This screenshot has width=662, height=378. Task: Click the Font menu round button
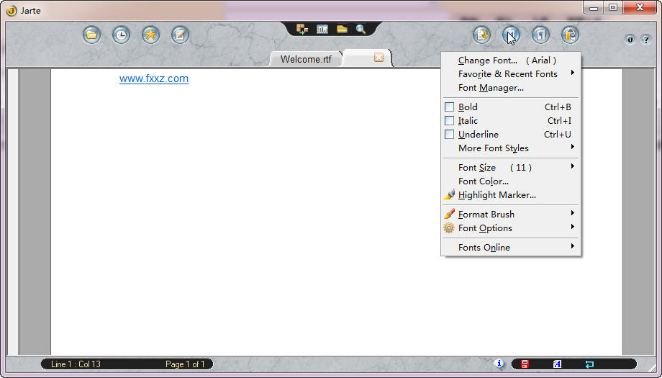(x=511, y=35)
